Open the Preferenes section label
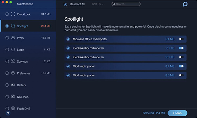 (24, 73)
